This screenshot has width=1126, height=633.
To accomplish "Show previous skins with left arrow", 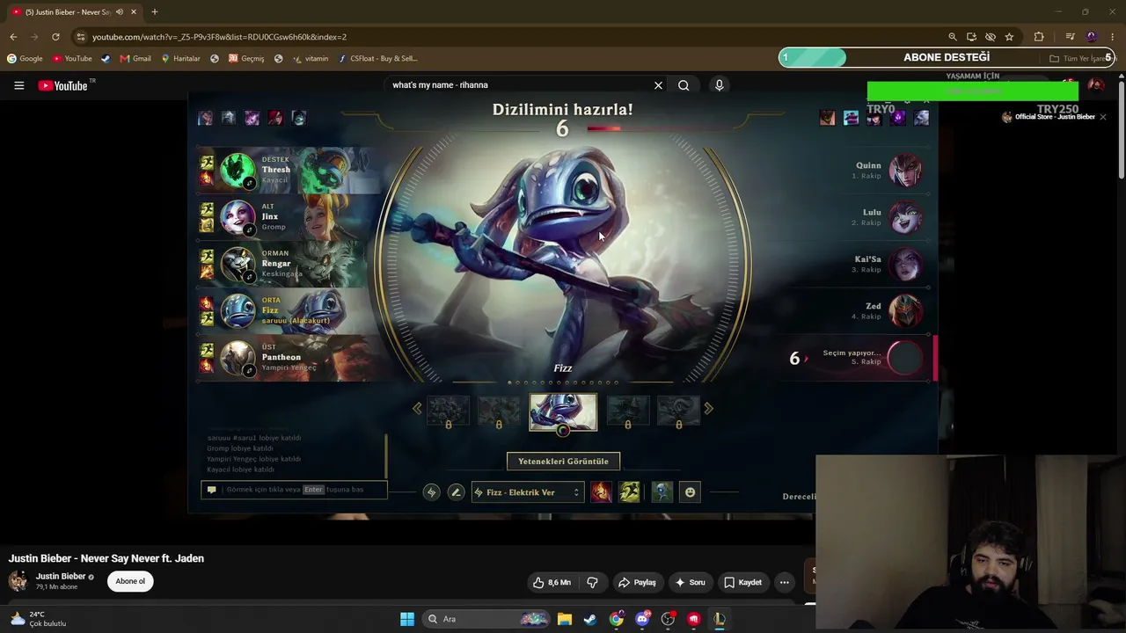I will (x=417, y=408).
